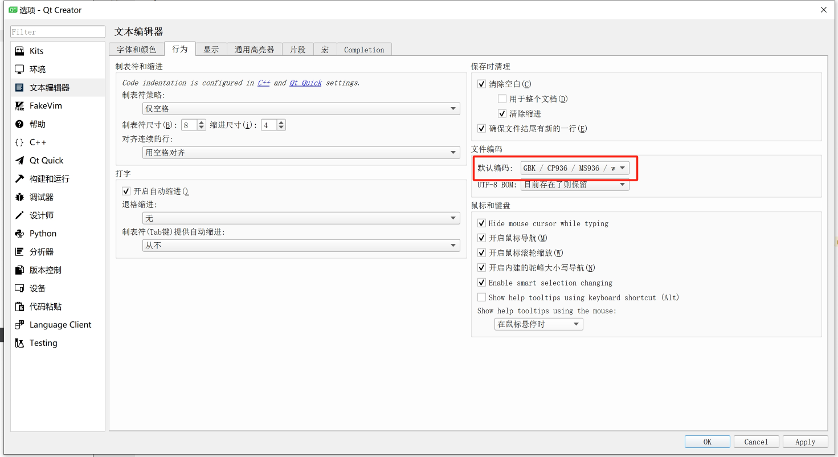Switch to the 显示 tab
This screenshot has width=838, height=457.
click(211, 50)
